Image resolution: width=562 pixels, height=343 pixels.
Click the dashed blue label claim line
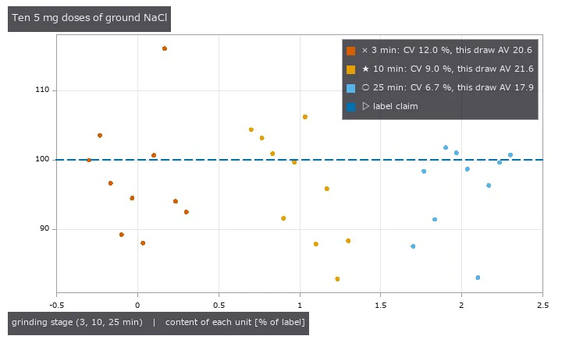point(300,160)
